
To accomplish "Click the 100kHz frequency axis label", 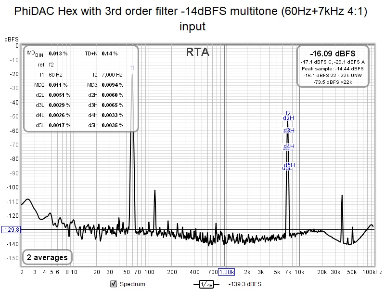I will [x=372, y=272].
